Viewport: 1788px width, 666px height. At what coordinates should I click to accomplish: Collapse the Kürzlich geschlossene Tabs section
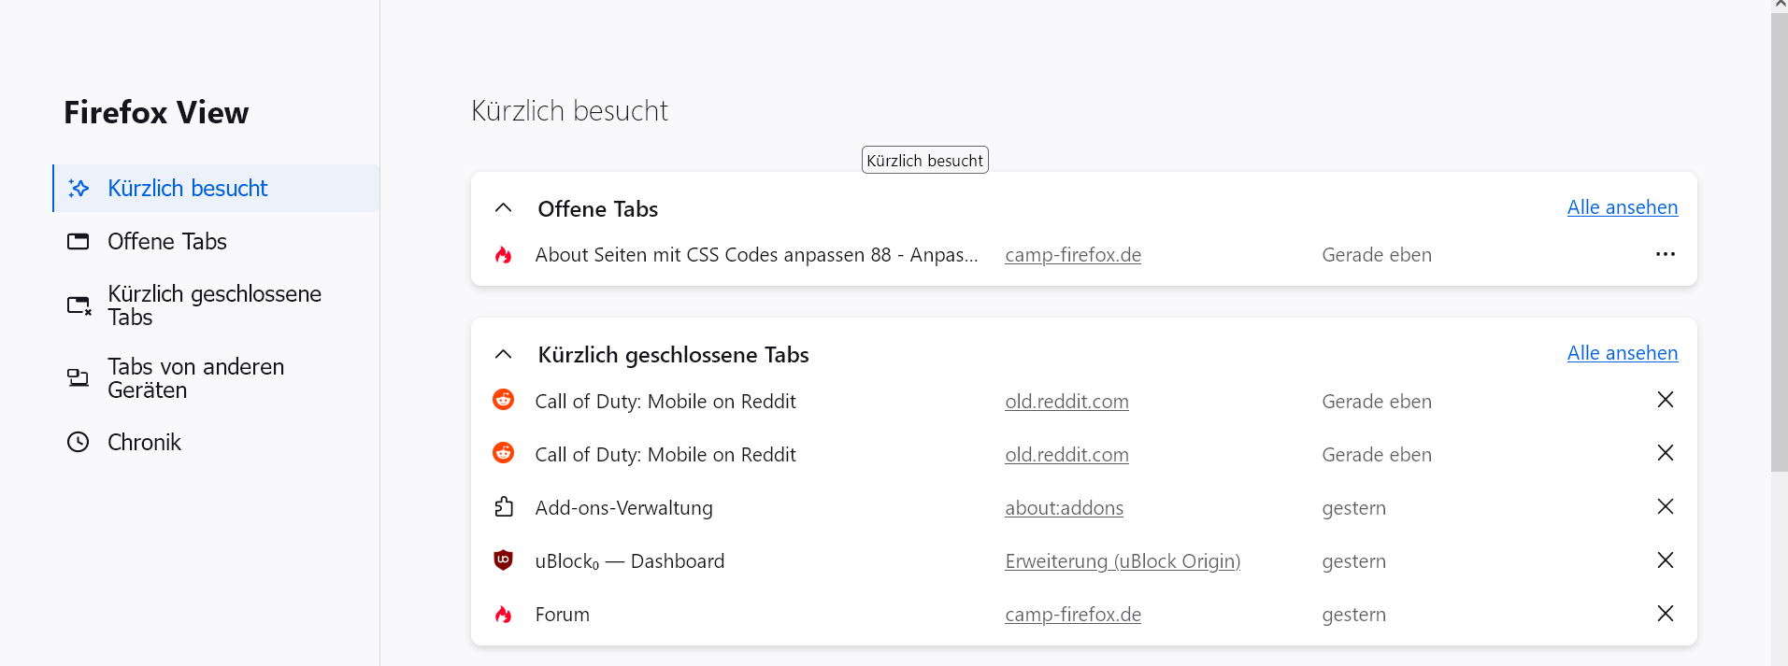(x=504, y=354)
